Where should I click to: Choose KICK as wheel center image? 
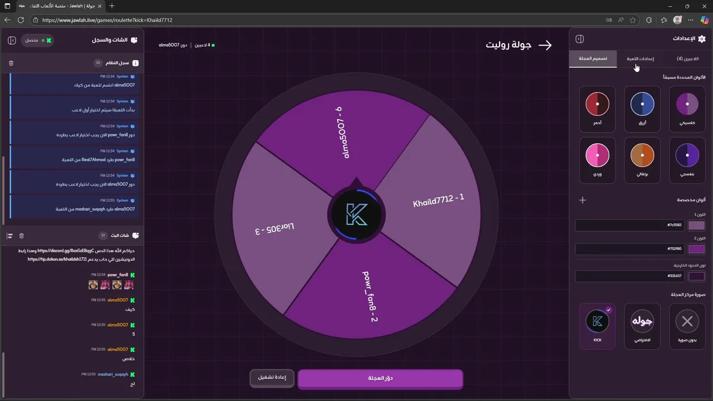pos(597,326)
